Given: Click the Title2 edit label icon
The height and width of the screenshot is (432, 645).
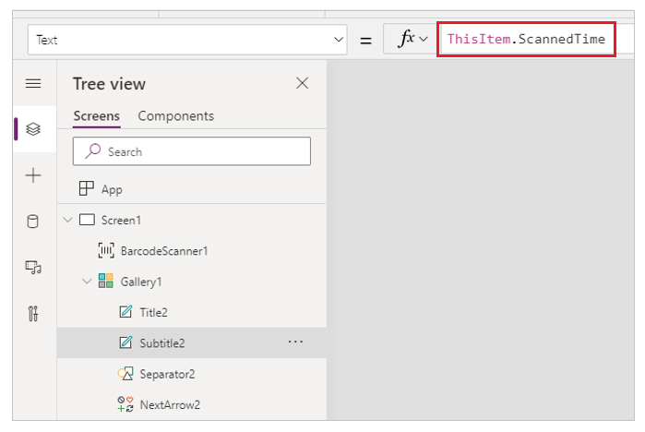Looking at the screenshot, I should pos(125,311).
